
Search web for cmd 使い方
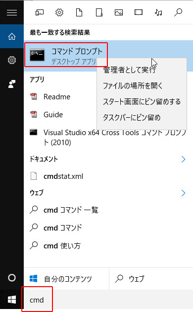[x=108, y=246]
